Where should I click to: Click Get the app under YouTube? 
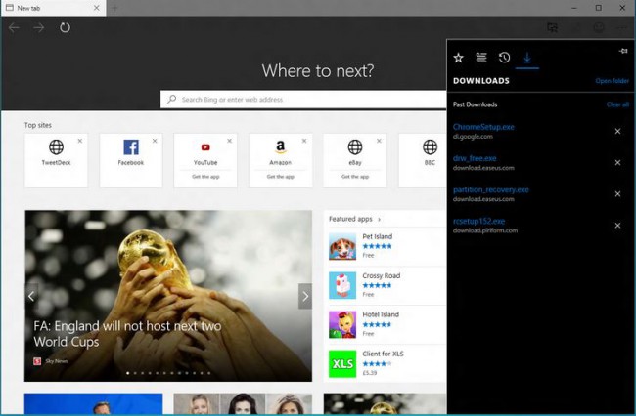pos(205,177)
